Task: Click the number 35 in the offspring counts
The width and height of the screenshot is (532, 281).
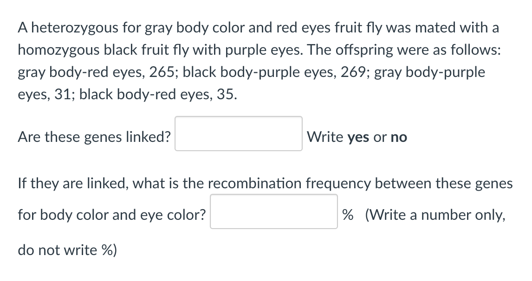Action: (x=226, y=95)
